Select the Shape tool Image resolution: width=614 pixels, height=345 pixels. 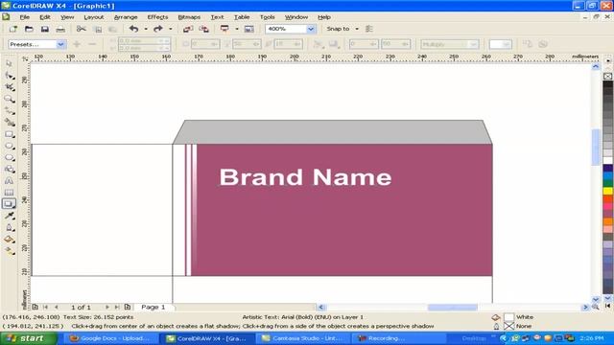[10, 76]
